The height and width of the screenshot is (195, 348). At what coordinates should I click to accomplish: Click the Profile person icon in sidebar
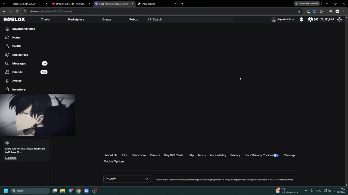pos(7,46)
